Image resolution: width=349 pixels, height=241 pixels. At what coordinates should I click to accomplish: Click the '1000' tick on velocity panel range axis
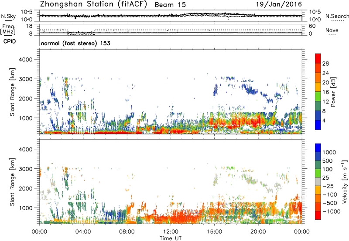coord(27,208)
